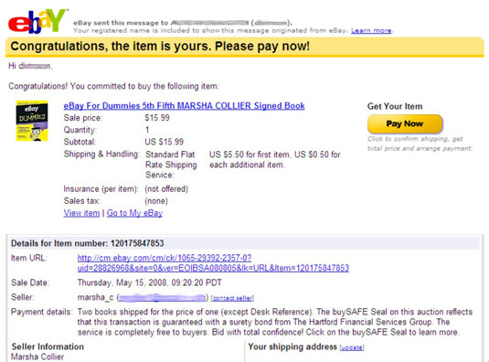The image size is (489, 362).
Task: Click the update shipping address link
Action: (x=352, y=347)
